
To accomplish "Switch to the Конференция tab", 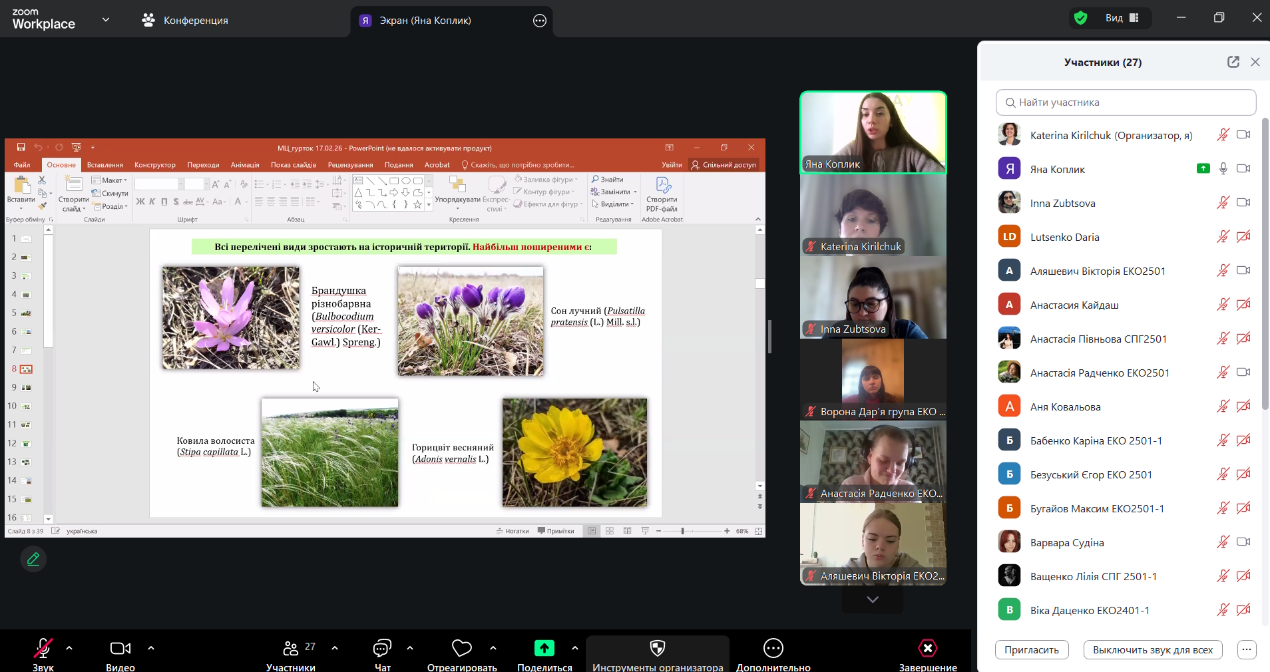I will pyautogui.click(x=185, y=21).
